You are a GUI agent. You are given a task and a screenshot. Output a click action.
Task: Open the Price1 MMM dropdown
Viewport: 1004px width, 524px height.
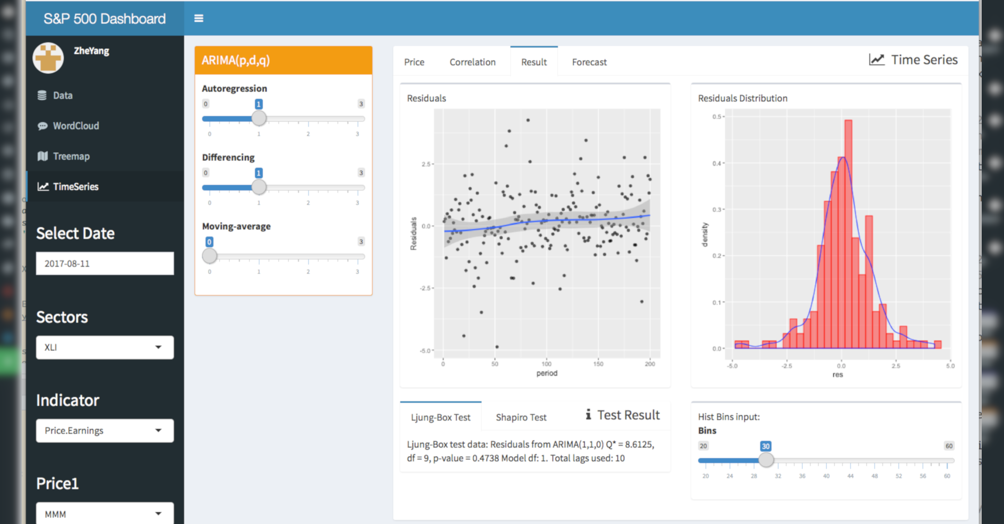click(105, 513)
